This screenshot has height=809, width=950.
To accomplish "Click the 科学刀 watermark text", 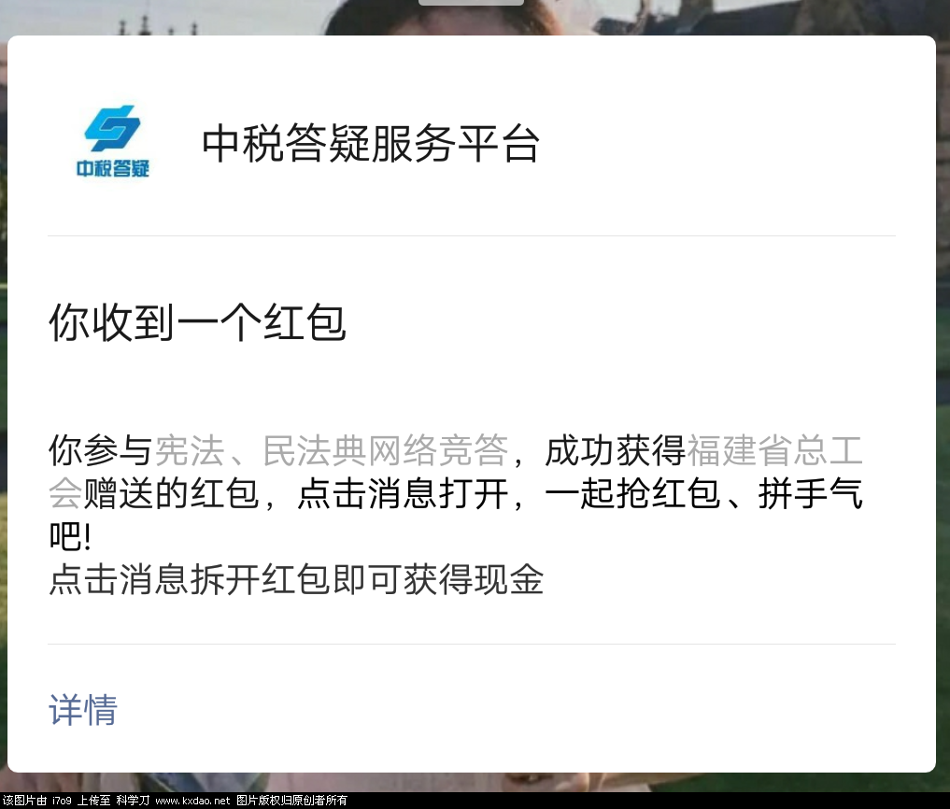I will 133,801.
